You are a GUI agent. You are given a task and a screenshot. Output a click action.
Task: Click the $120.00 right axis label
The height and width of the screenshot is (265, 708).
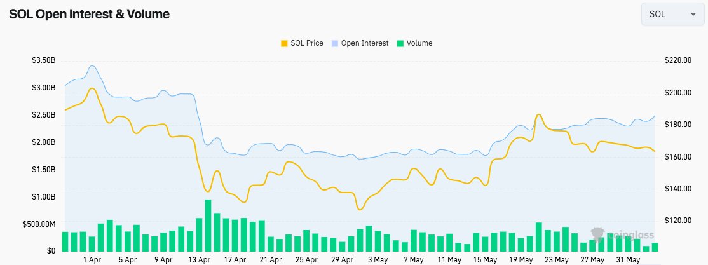pos(678,221)
